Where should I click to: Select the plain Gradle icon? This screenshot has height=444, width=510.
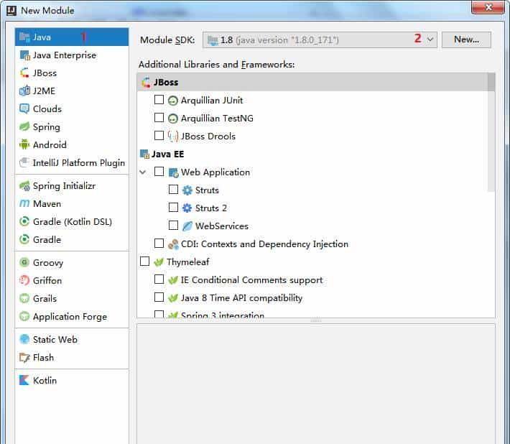(24, 239)
